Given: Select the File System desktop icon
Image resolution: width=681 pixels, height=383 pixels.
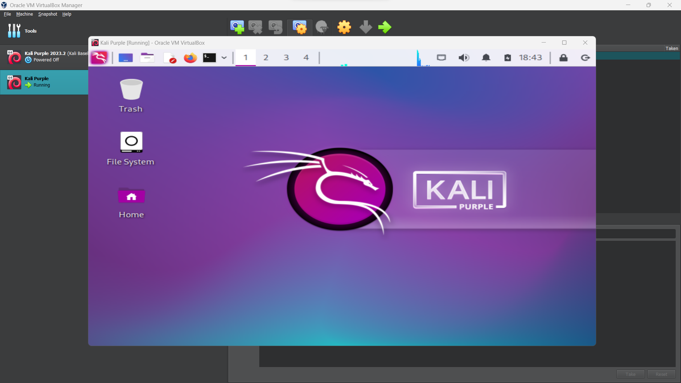Looking at the screenshot, I should [x=131, y=149].
